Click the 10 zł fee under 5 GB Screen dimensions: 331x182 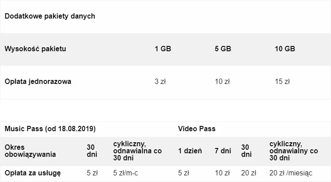[222, 82]
